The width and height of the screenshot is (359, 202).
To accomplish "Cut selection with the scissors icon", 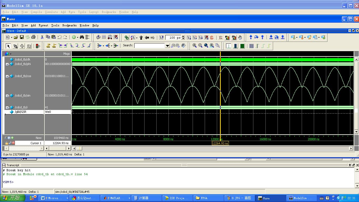I will (x=42, y=37).
